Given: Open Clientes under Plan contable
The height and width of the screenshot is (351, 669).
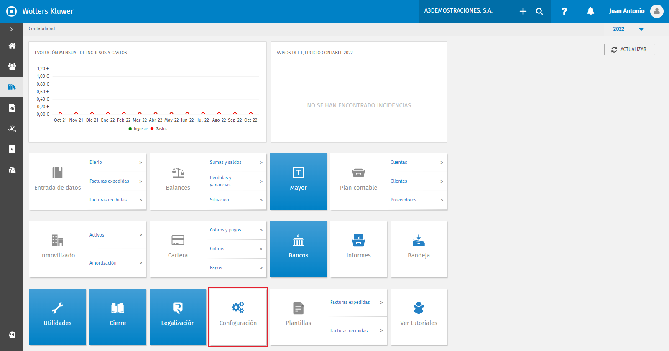Looking at the screenshot, I should (399, 181).
